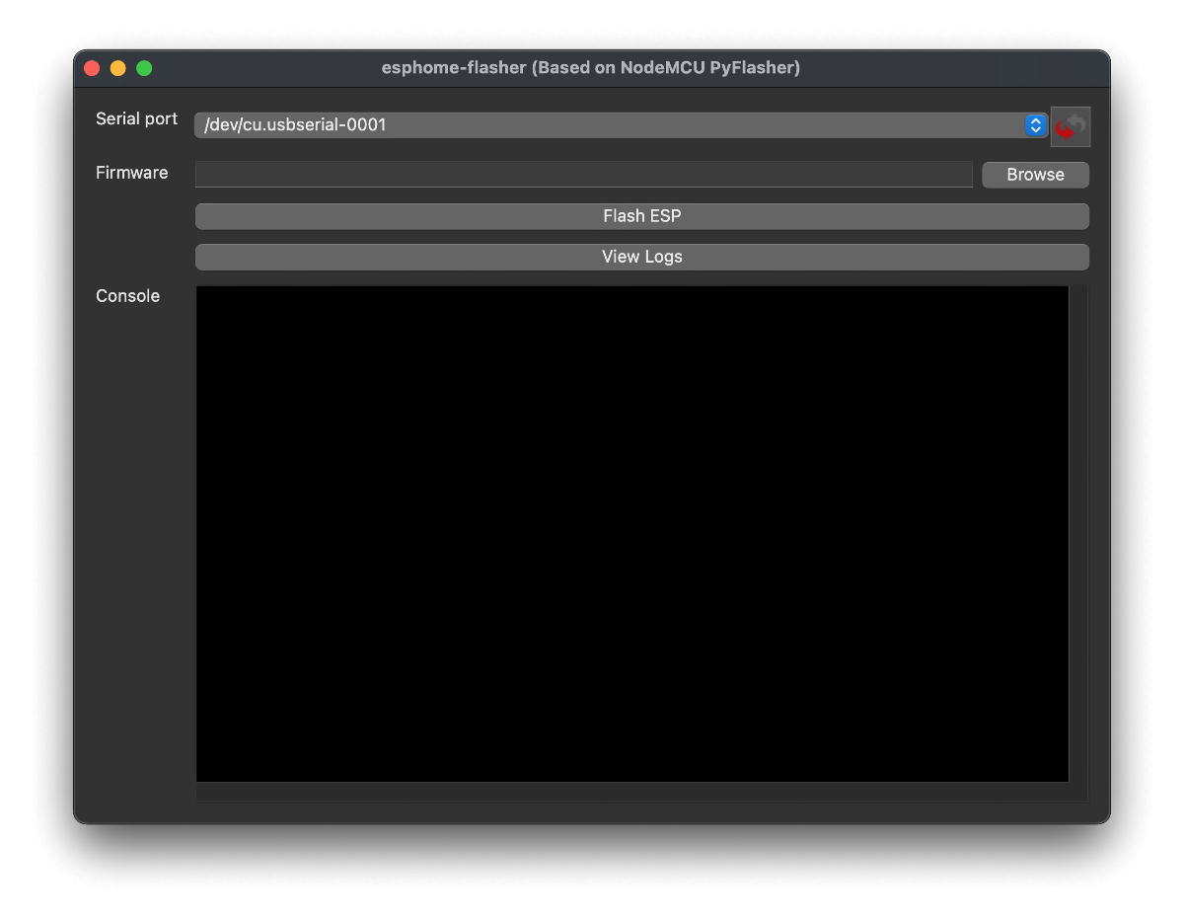Maximize the window with green button
Screen dimensions: 1184x921
144,68
